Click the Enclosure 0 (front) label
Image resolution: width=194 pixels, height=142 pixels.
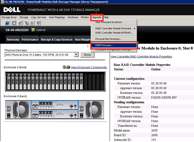pyautogui.click(x=15, y=67)
